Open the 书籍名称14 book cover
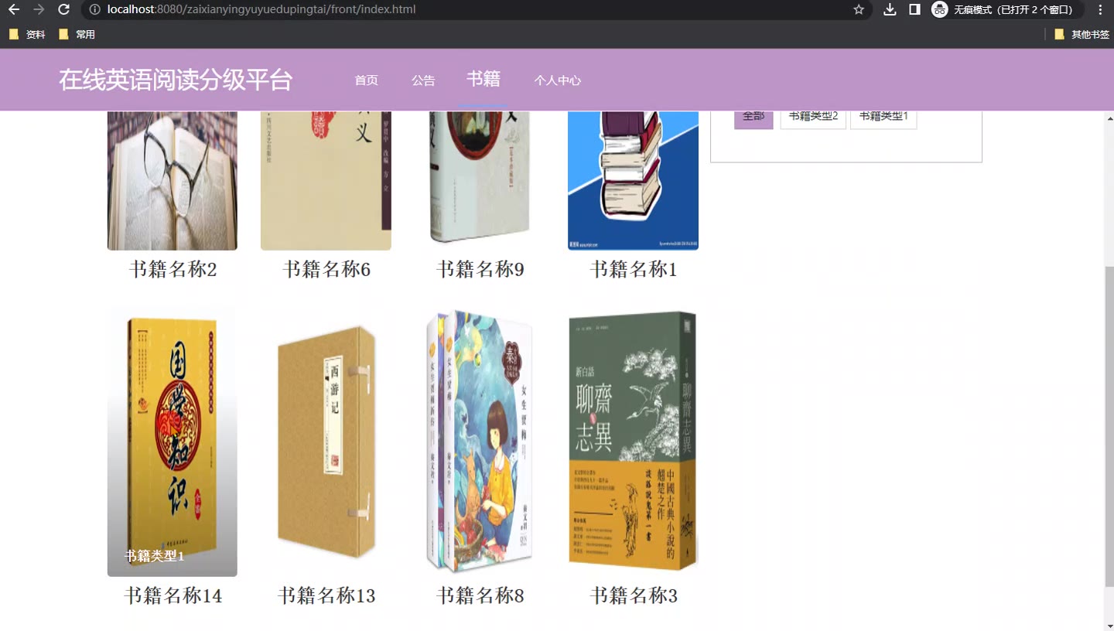The height and width of the screenshot is (631, 1114). 173,442
